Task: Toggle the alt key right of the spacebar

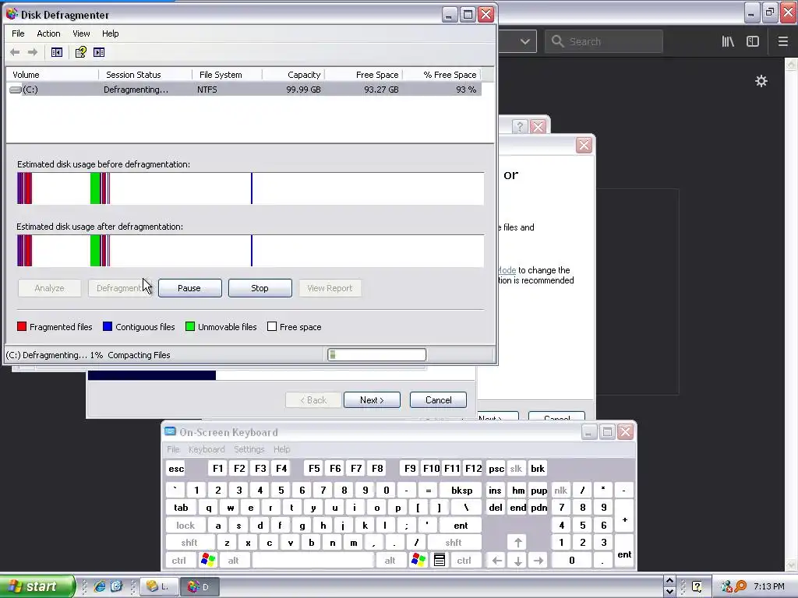Action: [390, 561]
